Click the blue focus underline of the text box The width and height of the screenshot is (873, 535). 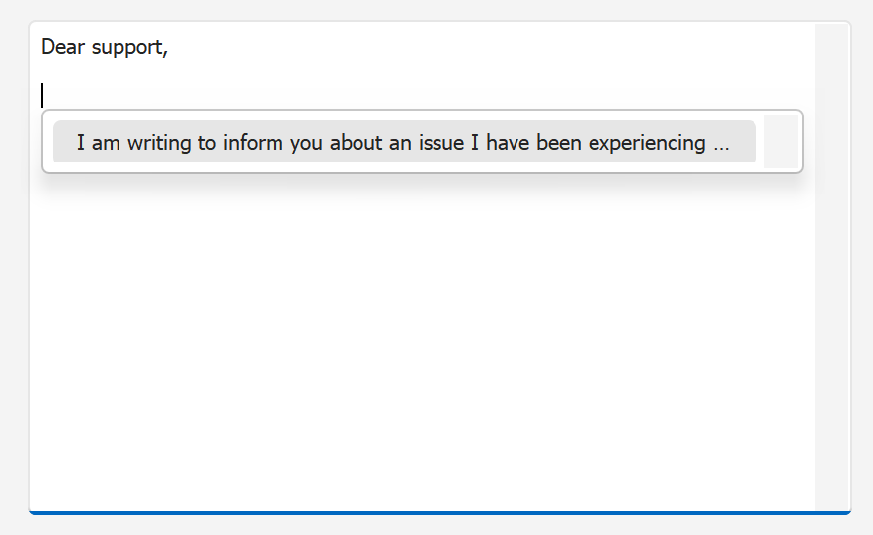tap(439, 512)
